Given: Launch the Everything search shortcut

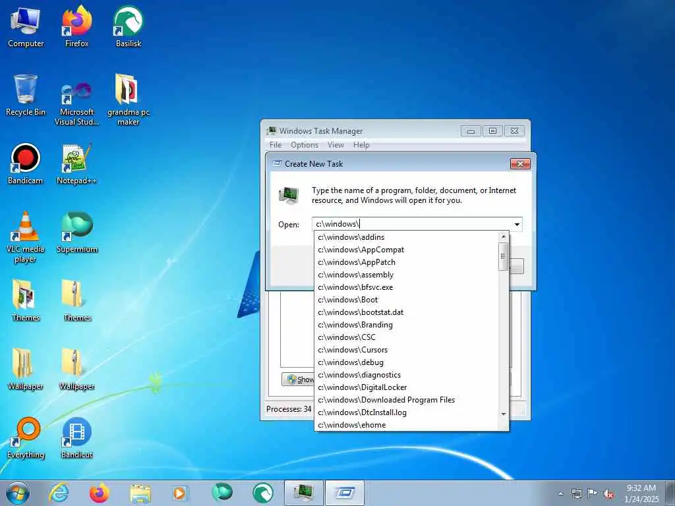Looking at the screenshot, I should click(x=26, y=438).
